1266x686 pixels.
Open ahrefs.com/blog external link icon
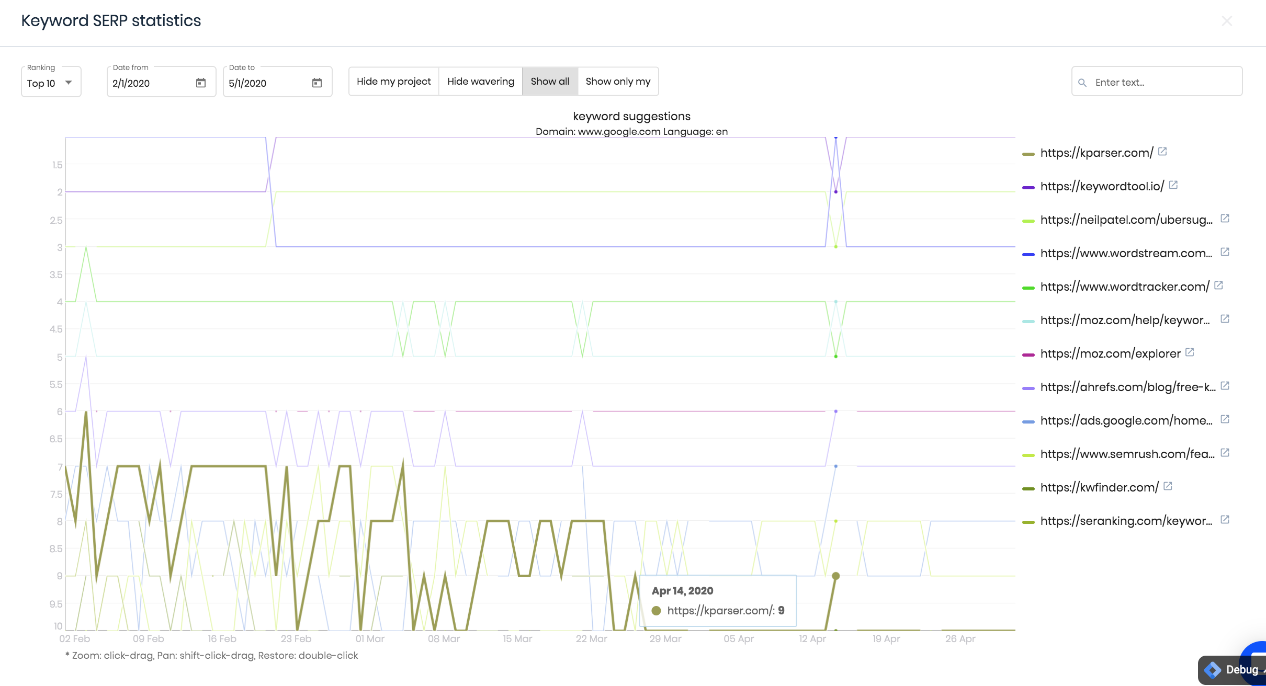pyautogui.click(x=1225, y=386)
